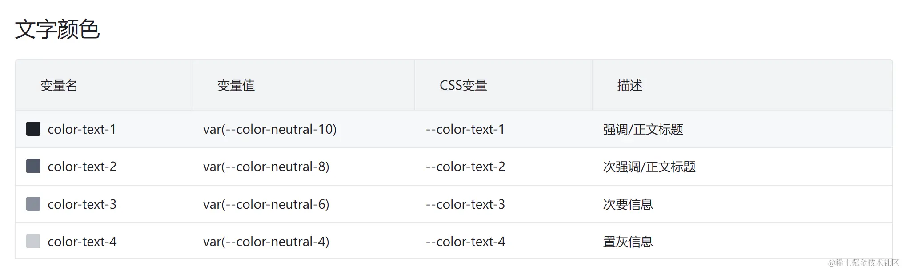
Task: Click var(--color-neutral-6) value cell
Action: 266,204
